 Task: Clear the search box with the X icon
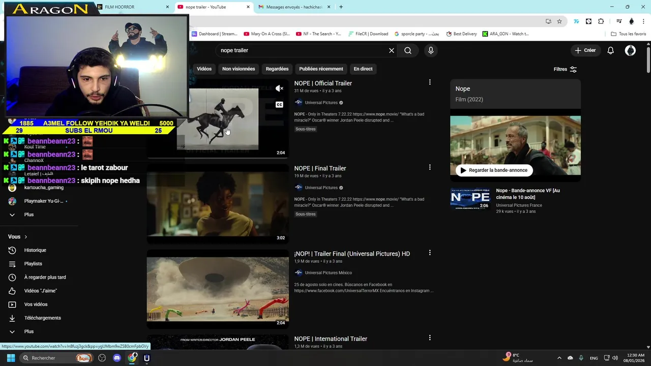click(392, 50)
